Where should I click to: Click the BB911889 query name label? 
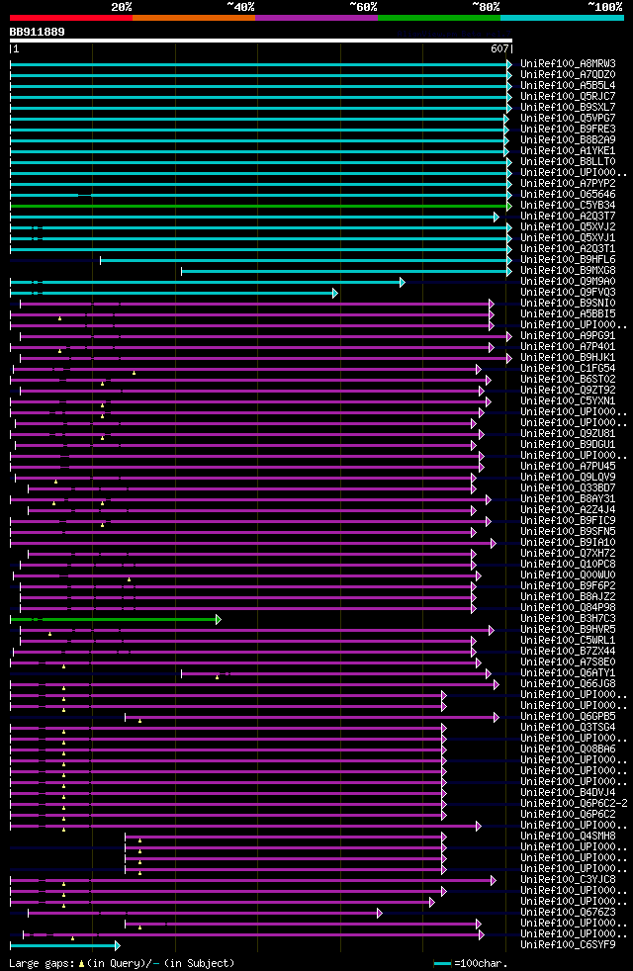tap(38, 32)
